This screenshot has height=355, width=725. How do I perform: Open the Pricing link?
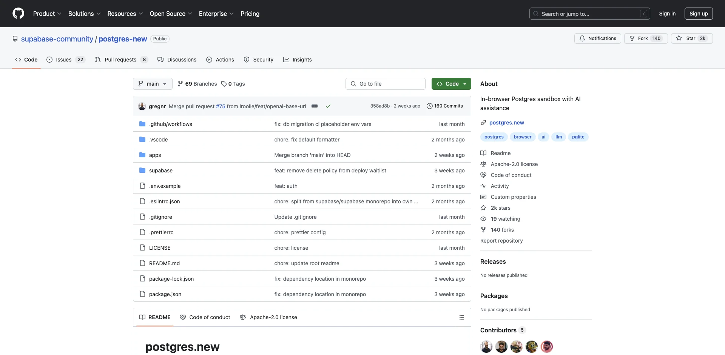coord(250,14)
